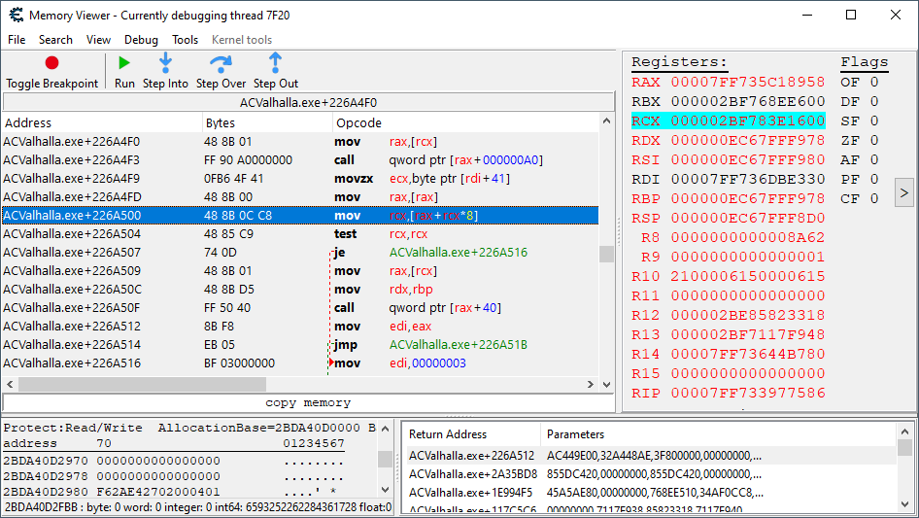Click the Cheat Engine title bar icon
The image size is (919, 518).
click(15, 16)
